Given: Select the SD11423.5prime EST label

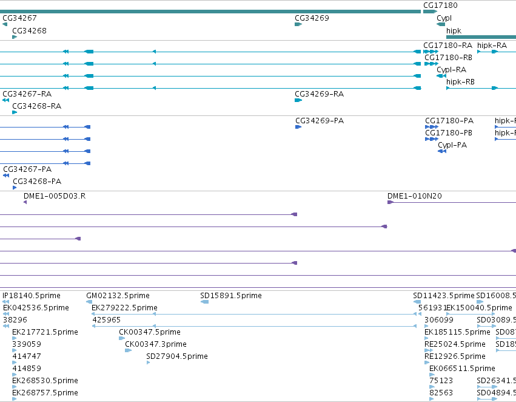Looking at the screenshot, I should point(444,296).
